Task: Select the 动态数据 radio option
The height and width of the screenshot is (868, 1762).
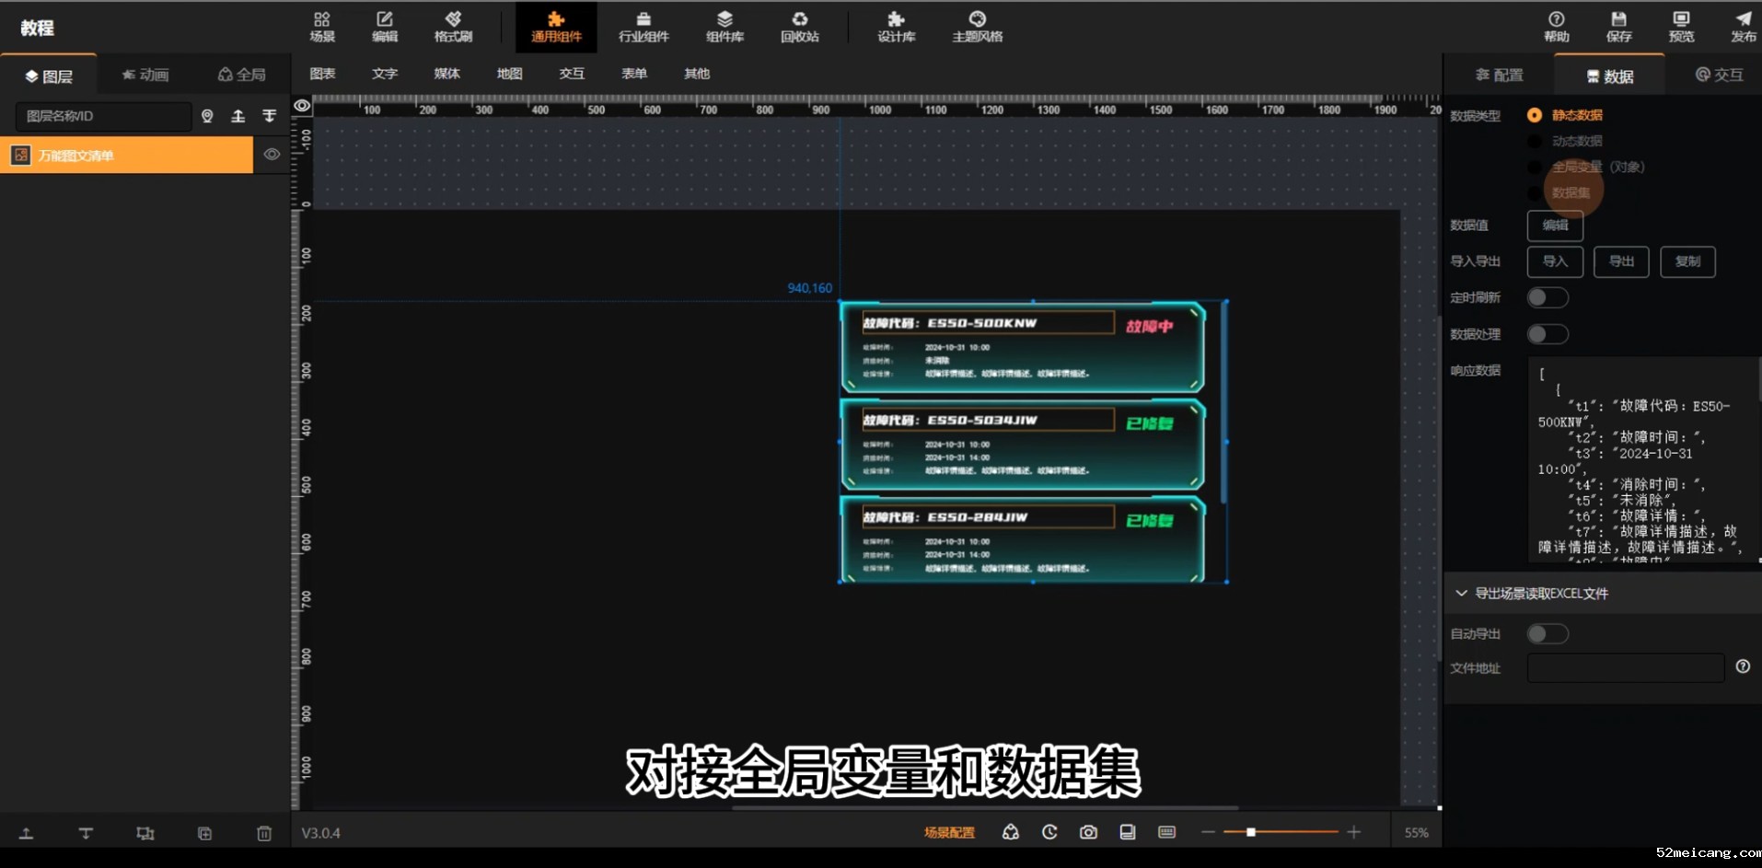Action: [x=1535, y=141]
